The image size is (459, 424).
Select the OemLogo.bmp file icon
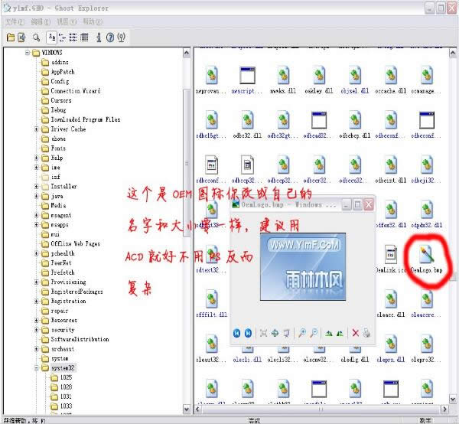click(x=427, y=254)
